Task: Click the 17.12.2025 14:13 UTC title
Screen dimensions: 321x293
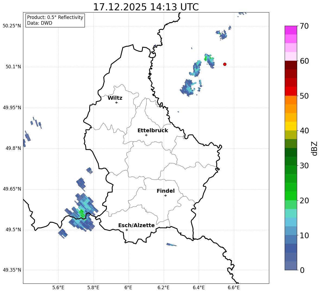Action: click(146, 7)
